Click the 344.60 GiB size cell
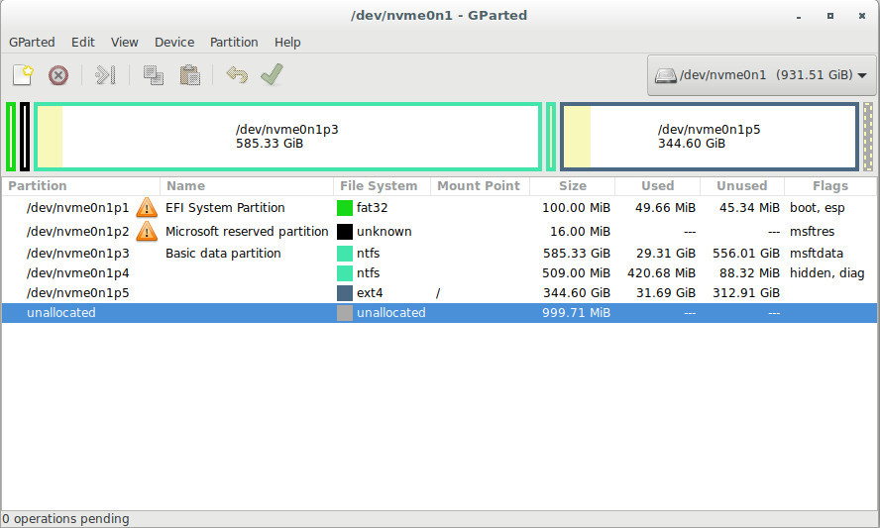 [577, 293]
